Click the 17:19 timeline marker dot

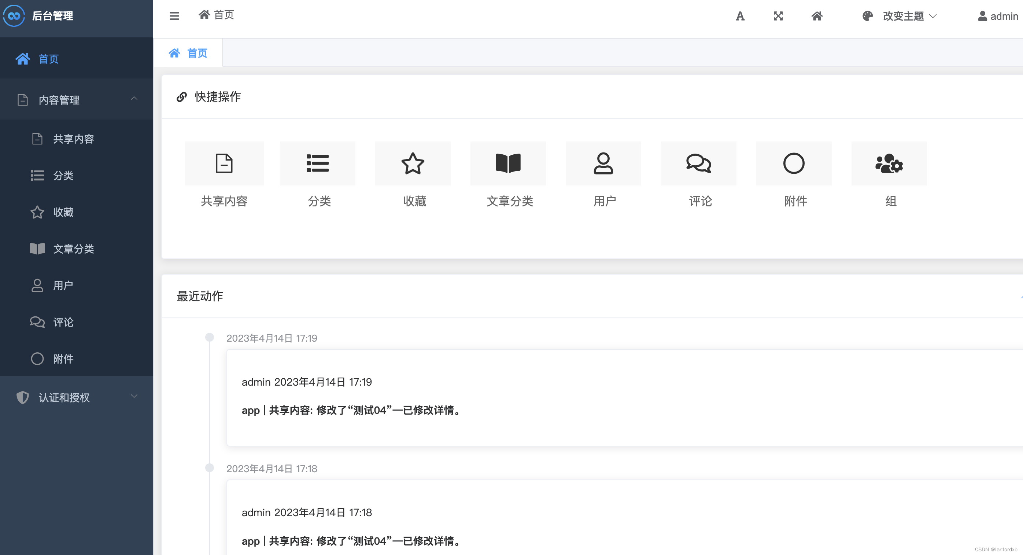(x=209, y=337)
